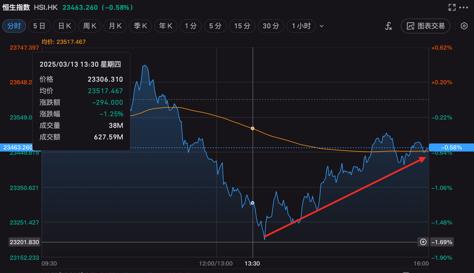Click the plus icon on price line
This screenshot has height=273, width=474.
click(x=423, y=242)
